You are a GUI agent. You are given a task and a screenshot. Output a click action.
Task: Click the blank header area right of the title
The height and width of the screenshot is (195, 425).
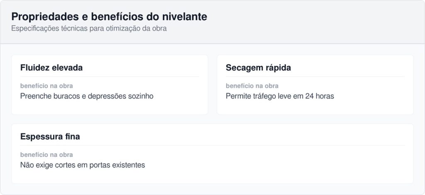pyautogui.click(x=315, y=22)
